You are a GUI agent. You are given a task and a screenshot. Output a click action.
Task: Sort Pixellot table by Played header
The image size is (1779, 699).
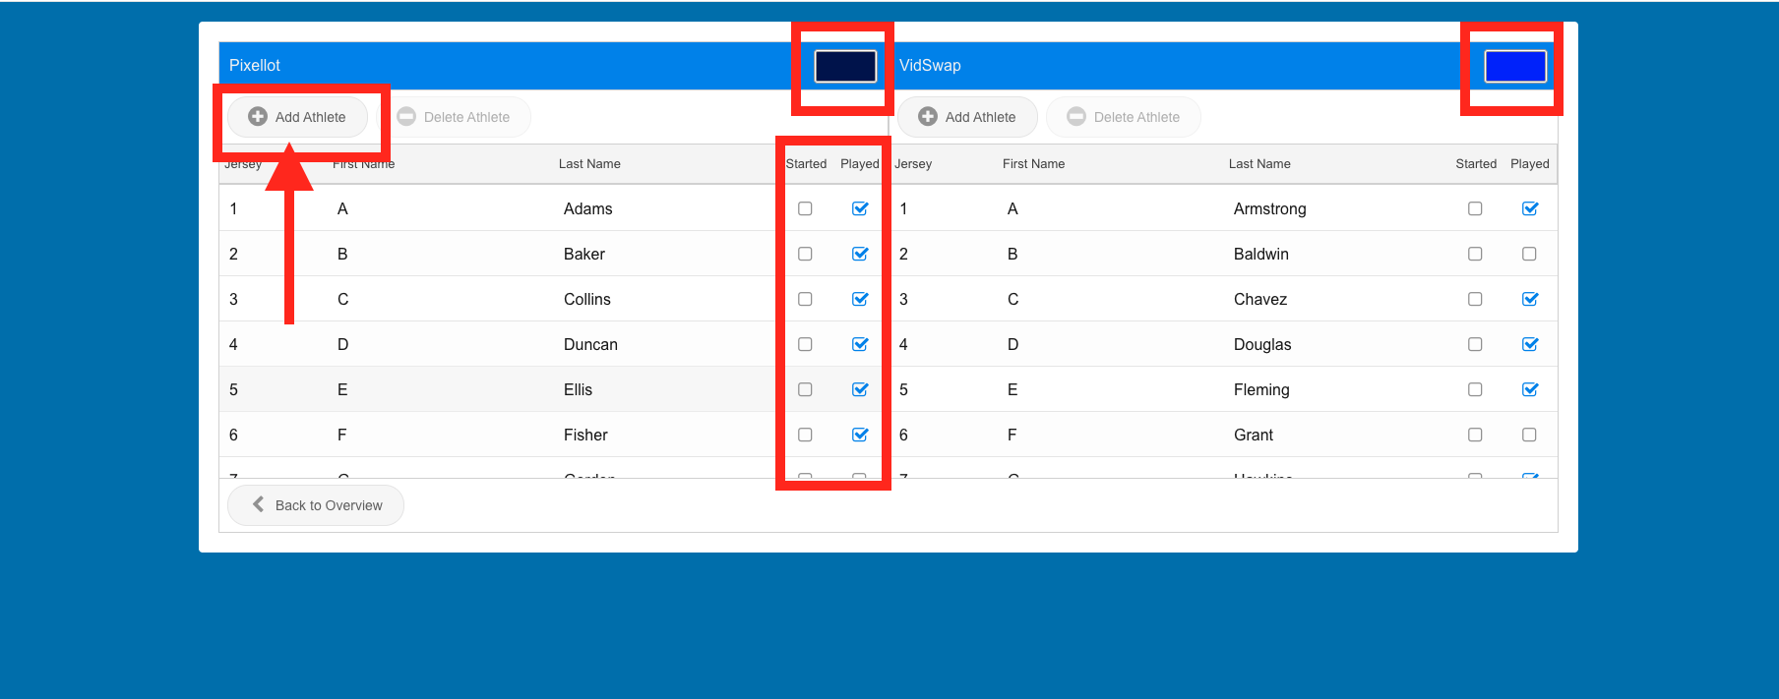(860, 164)
